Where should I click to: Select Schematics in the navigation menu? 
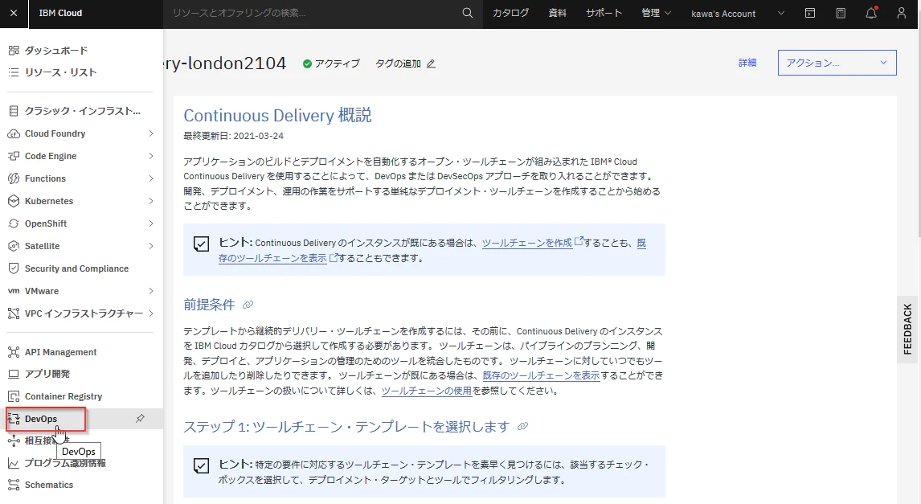pyautogui.click(x=49, y=486)
